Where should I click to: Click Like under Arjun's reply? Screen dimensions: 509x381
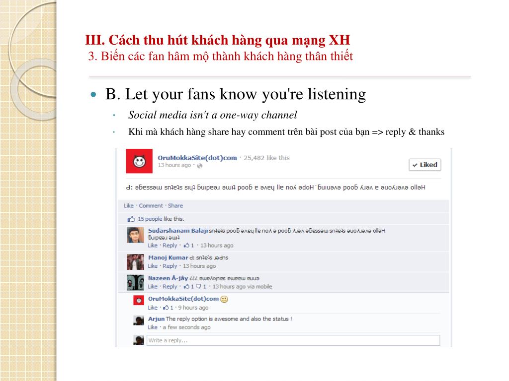click(153, 327)
